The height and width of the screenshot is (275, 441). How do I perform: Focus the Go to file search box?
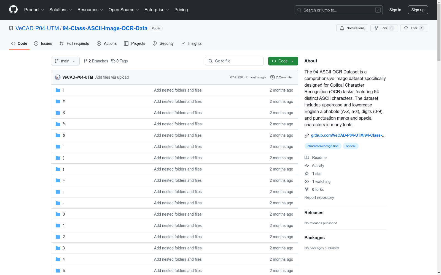point(234,61)
